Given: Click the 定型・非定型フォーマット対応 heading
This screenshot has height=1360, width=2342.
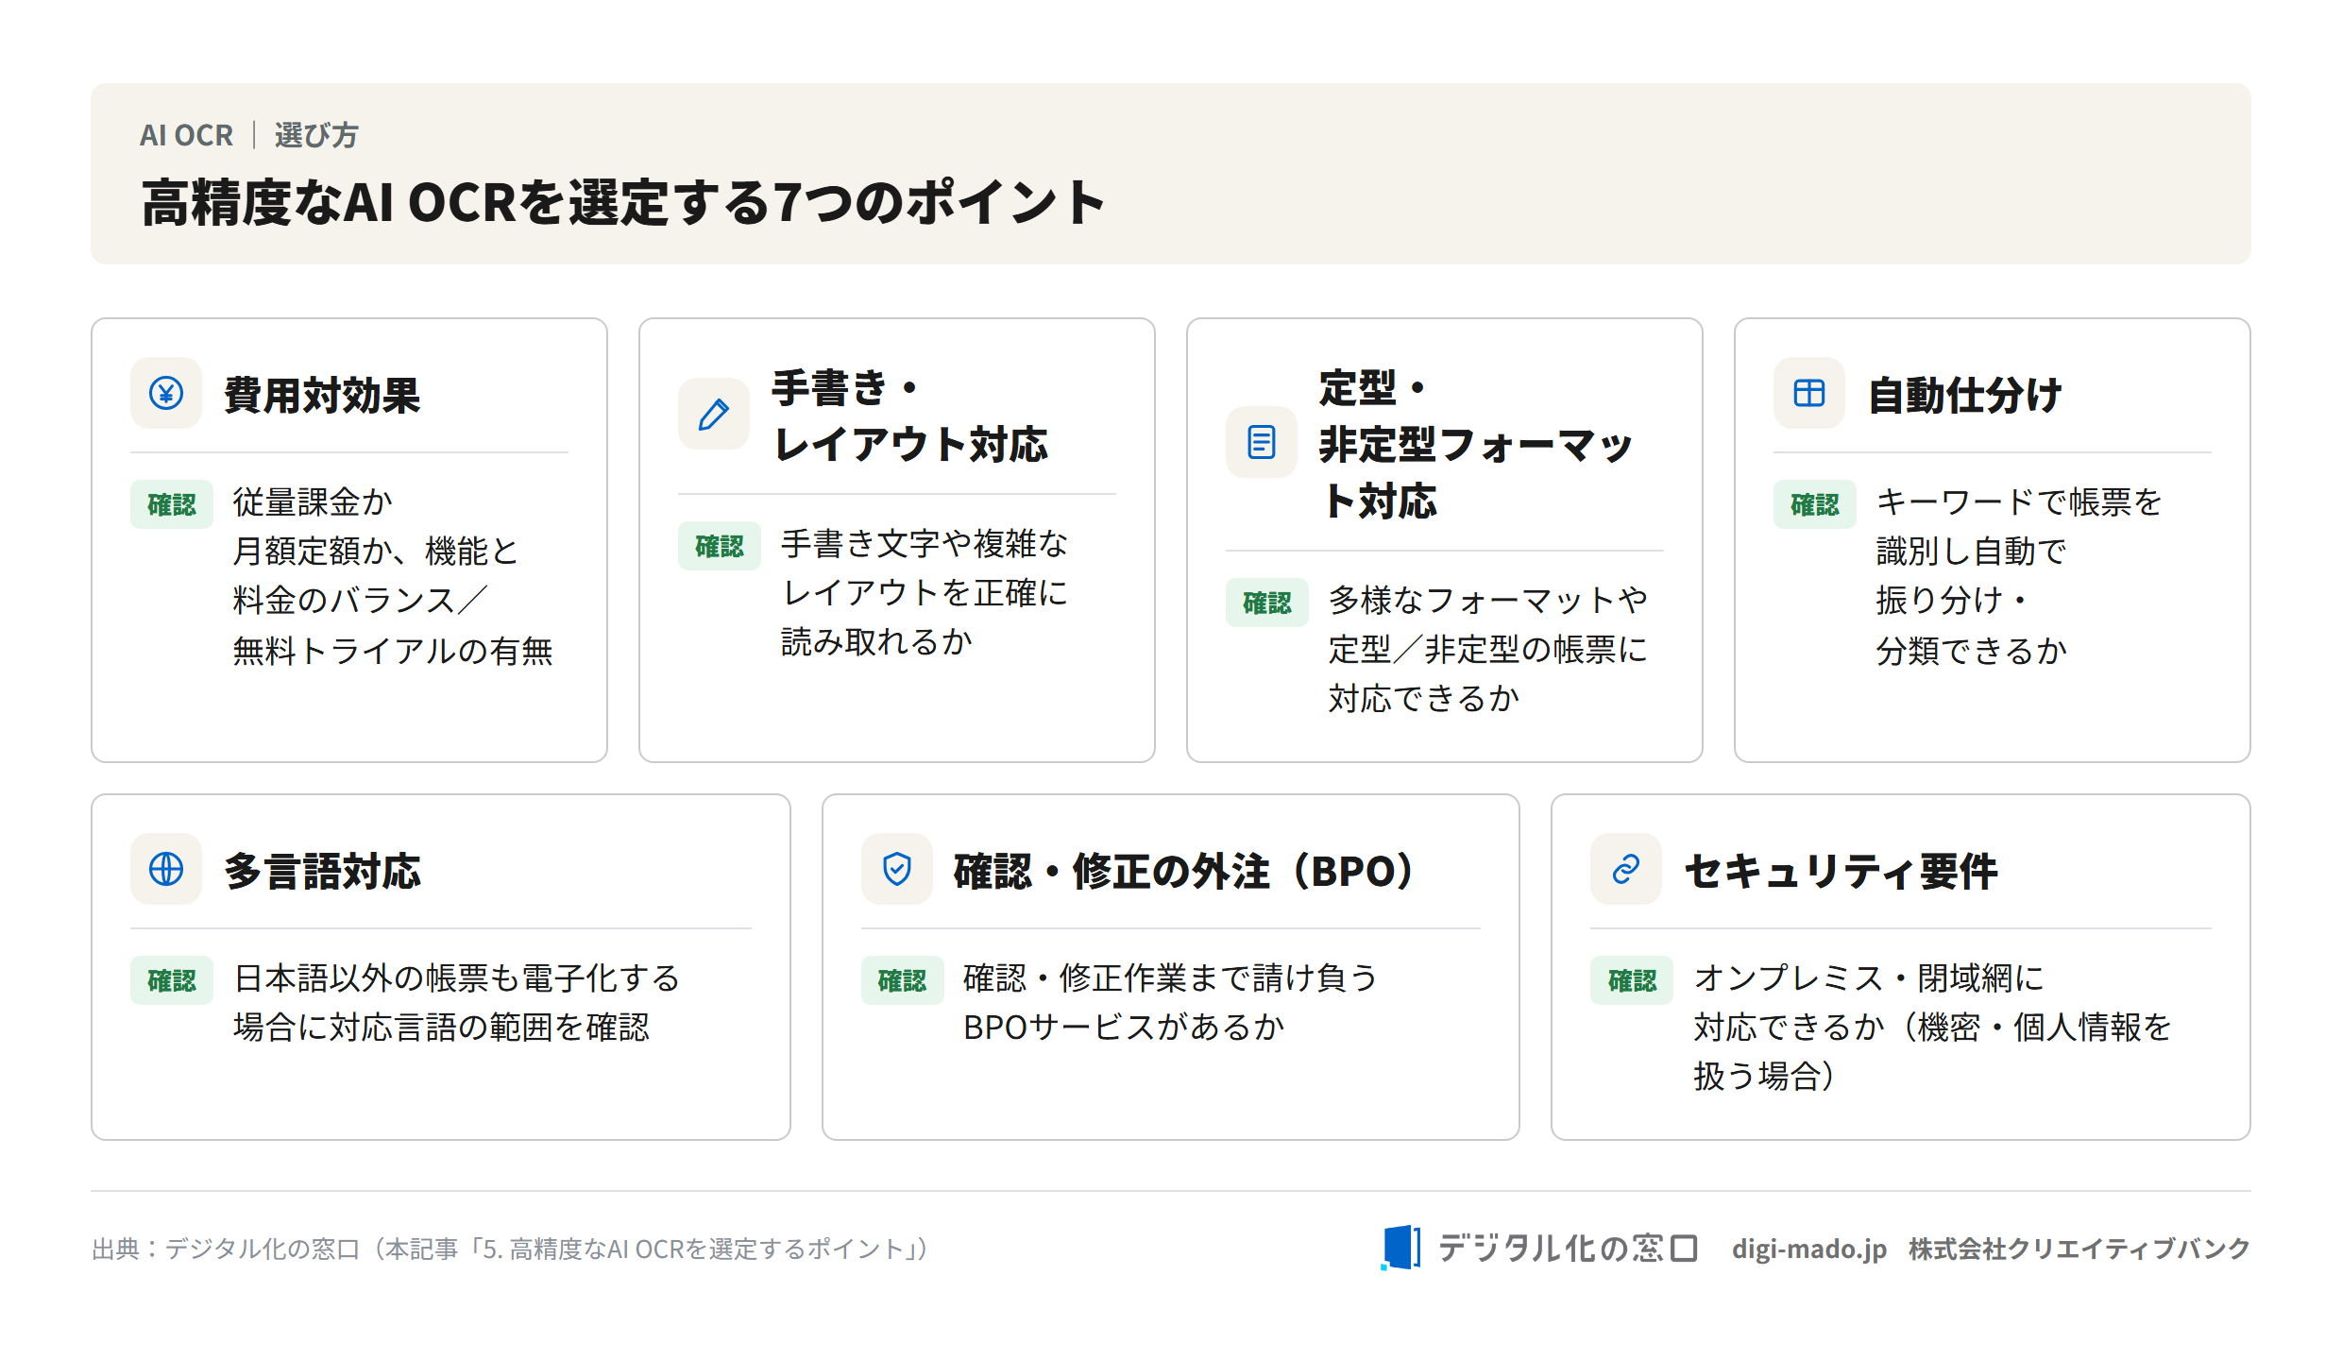Looking at the screenshot, I should point(1475,444).
